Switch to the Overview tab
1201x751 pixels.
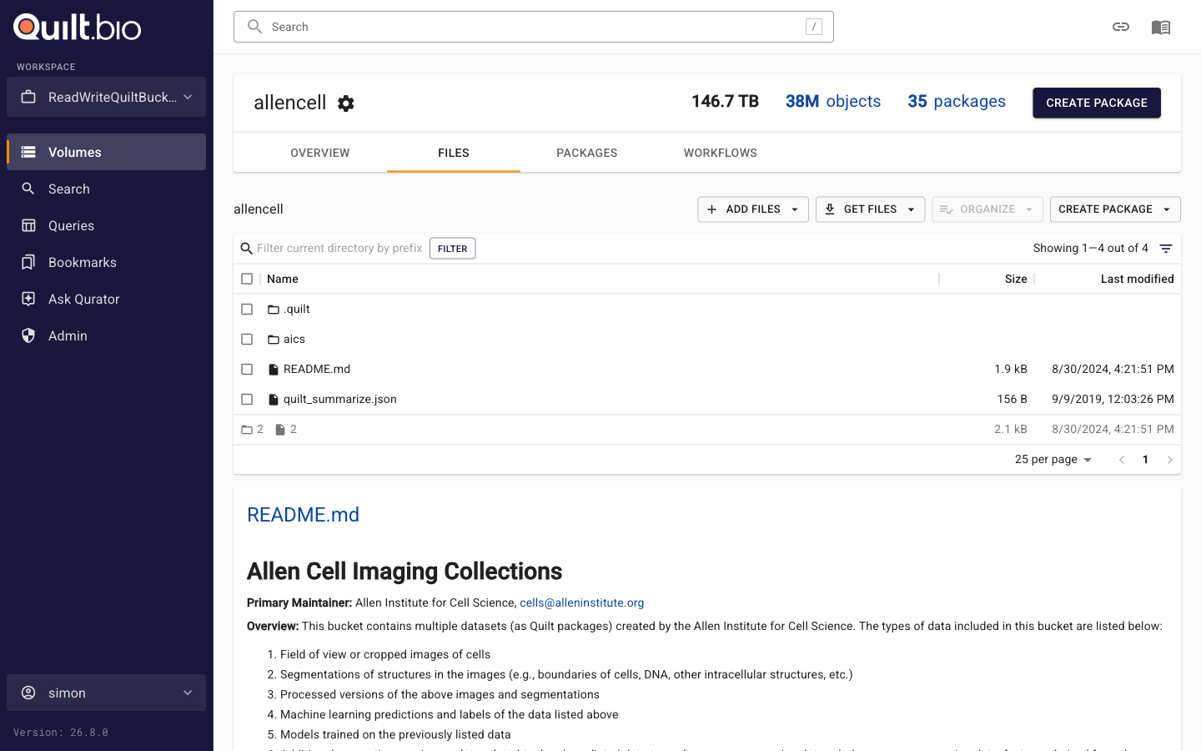(320, 153)
